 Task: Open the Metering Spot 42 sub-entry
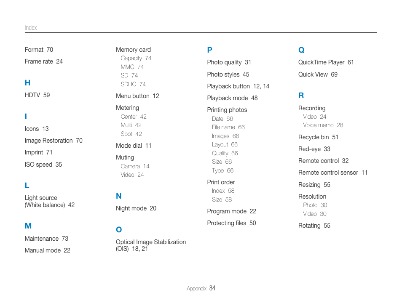(x=131, y=134)
